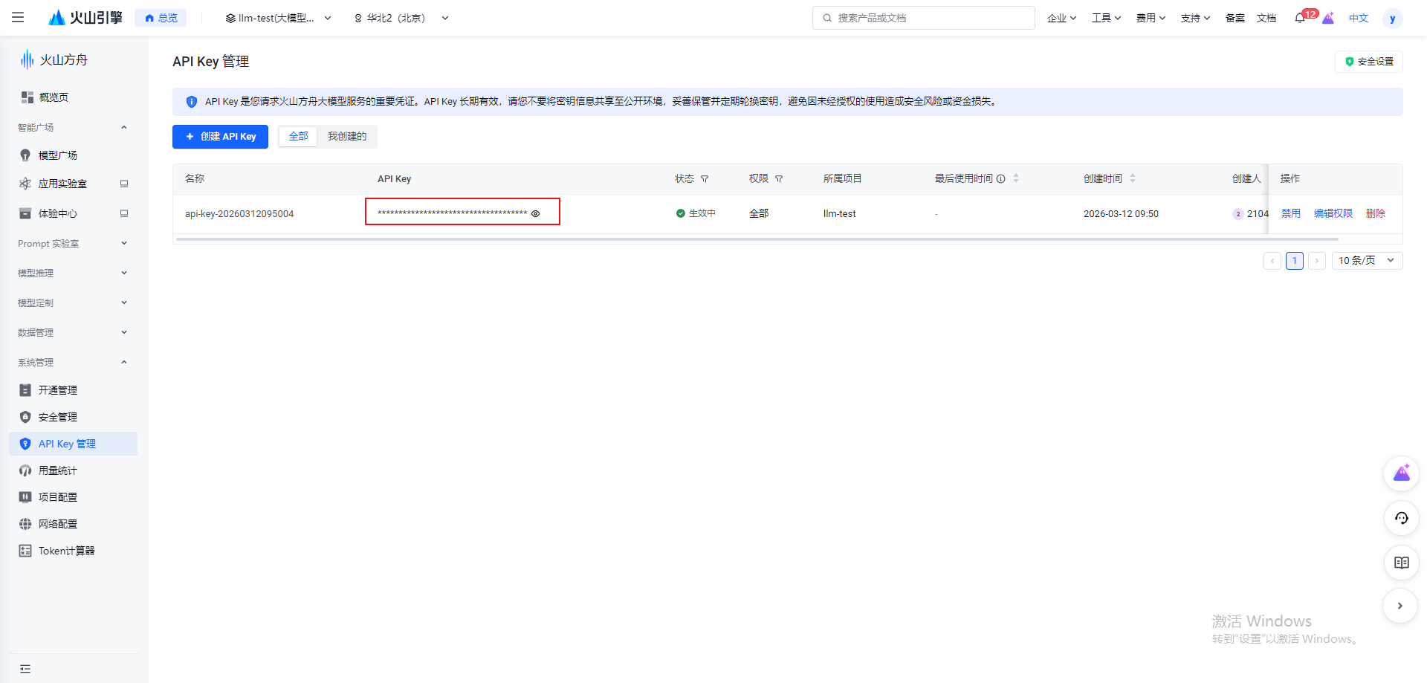
Task: Filter by 状态 using funnel icon
Action: [705, 179]
